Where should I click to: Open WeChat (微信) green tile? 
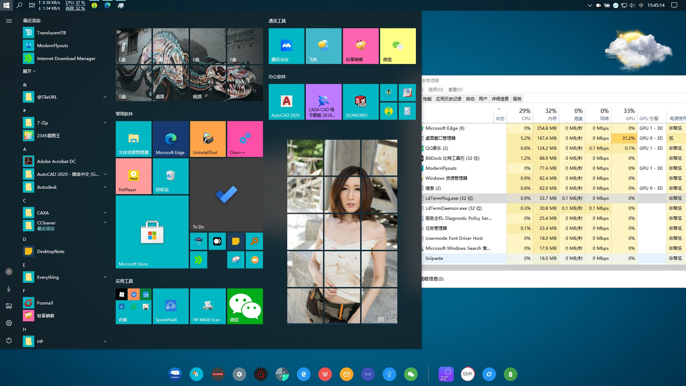pyautogui.click(x=245, y=306)
